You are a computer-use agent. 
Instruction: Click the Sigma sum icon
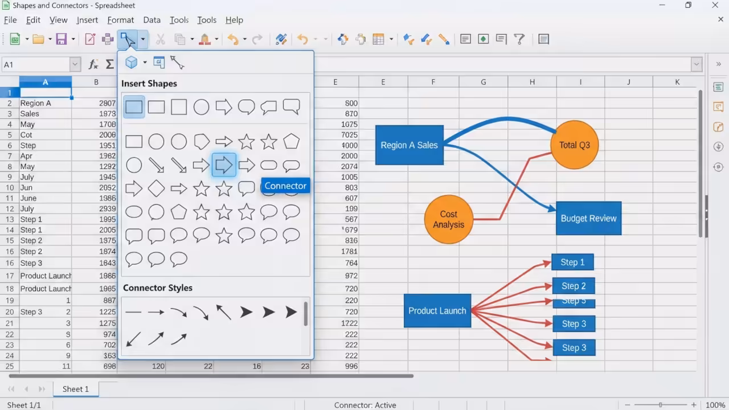click(110, 65)
